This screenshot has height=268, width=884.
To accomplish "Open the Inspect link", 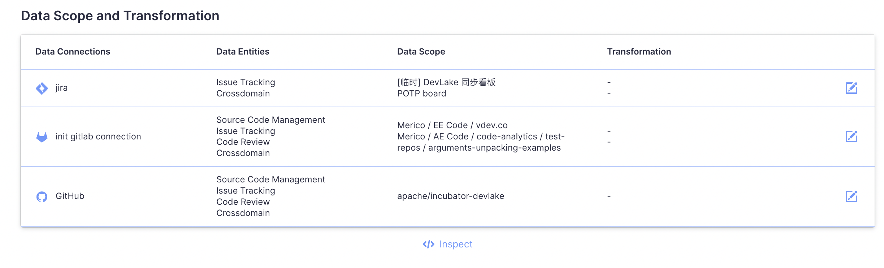I will [447, 245].
